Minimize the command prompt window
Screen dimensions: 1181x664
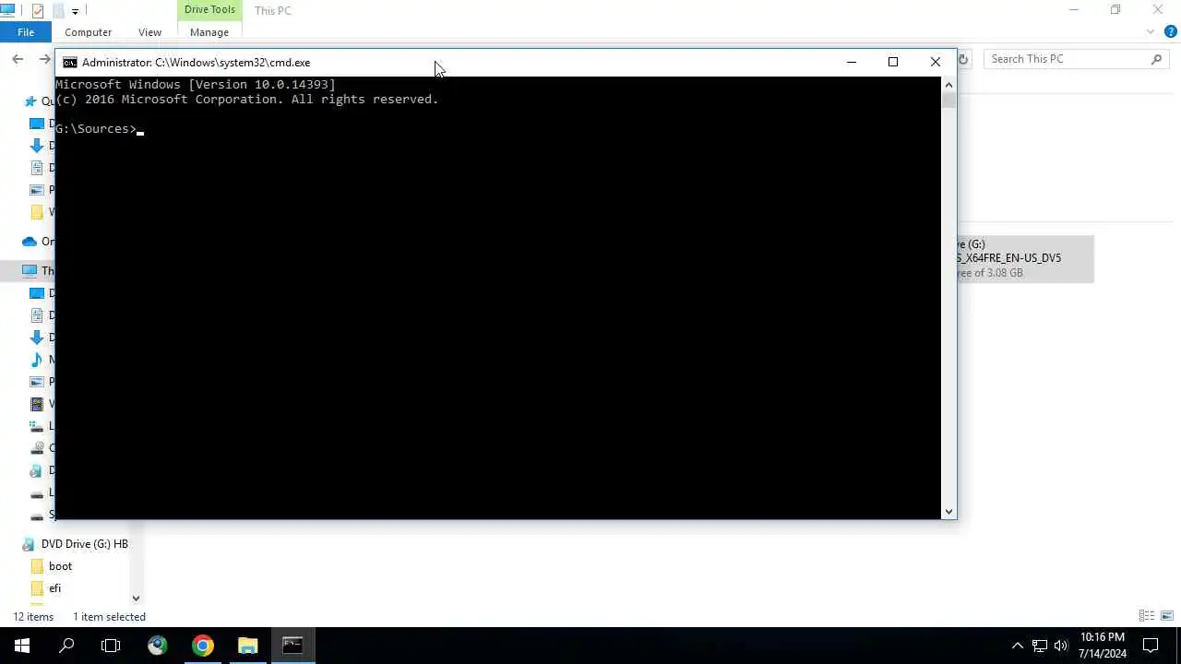pos(852,62)
